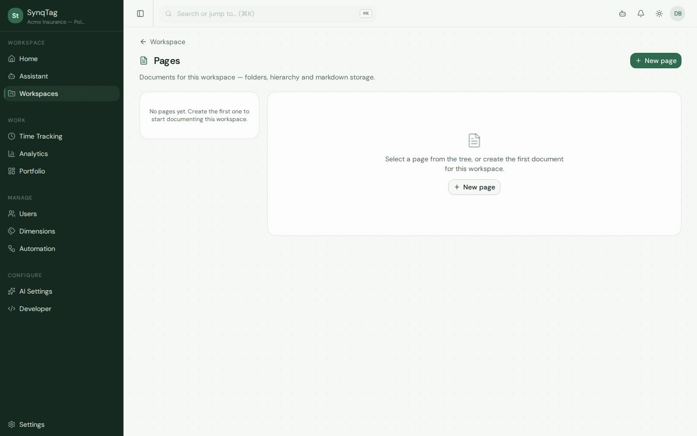Go to Home in sidebar
Viewport: 697px width, 436px height.
pos(61,59)
